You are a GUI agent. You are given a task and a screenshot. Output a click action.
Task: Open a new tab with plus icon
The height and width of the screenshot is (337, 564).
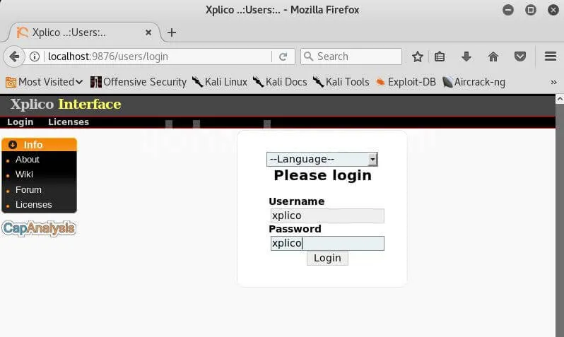pos(172,32)
